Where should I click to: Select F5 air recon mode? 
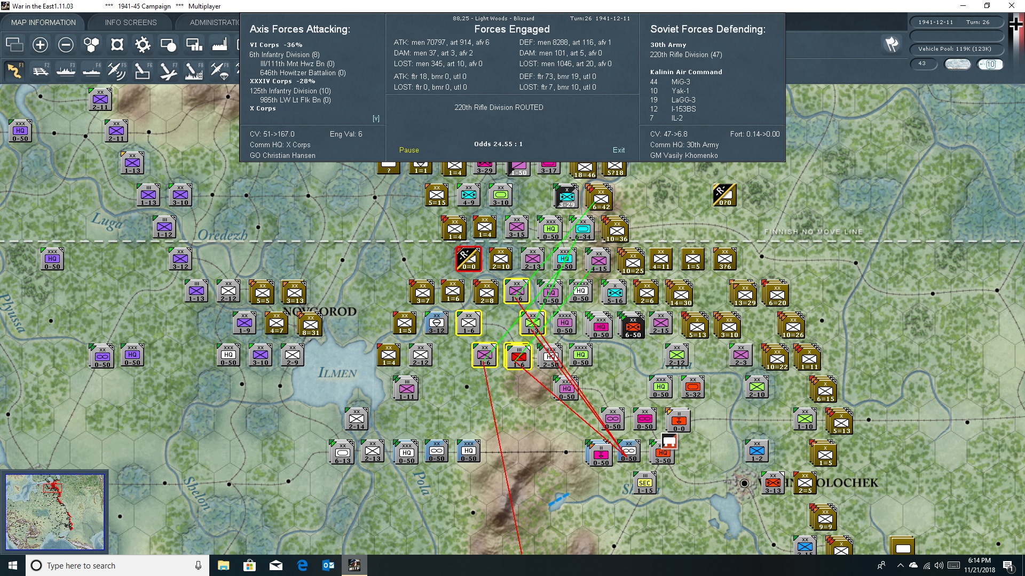click(x=117, y=70)
